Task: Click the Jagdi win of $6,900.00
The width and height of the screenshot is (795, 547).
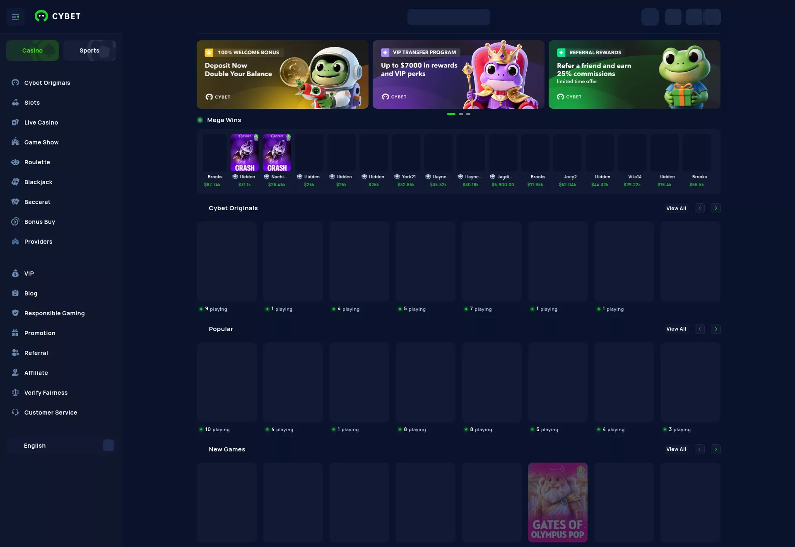Action: pyautogui.click(x=503, y=160)
